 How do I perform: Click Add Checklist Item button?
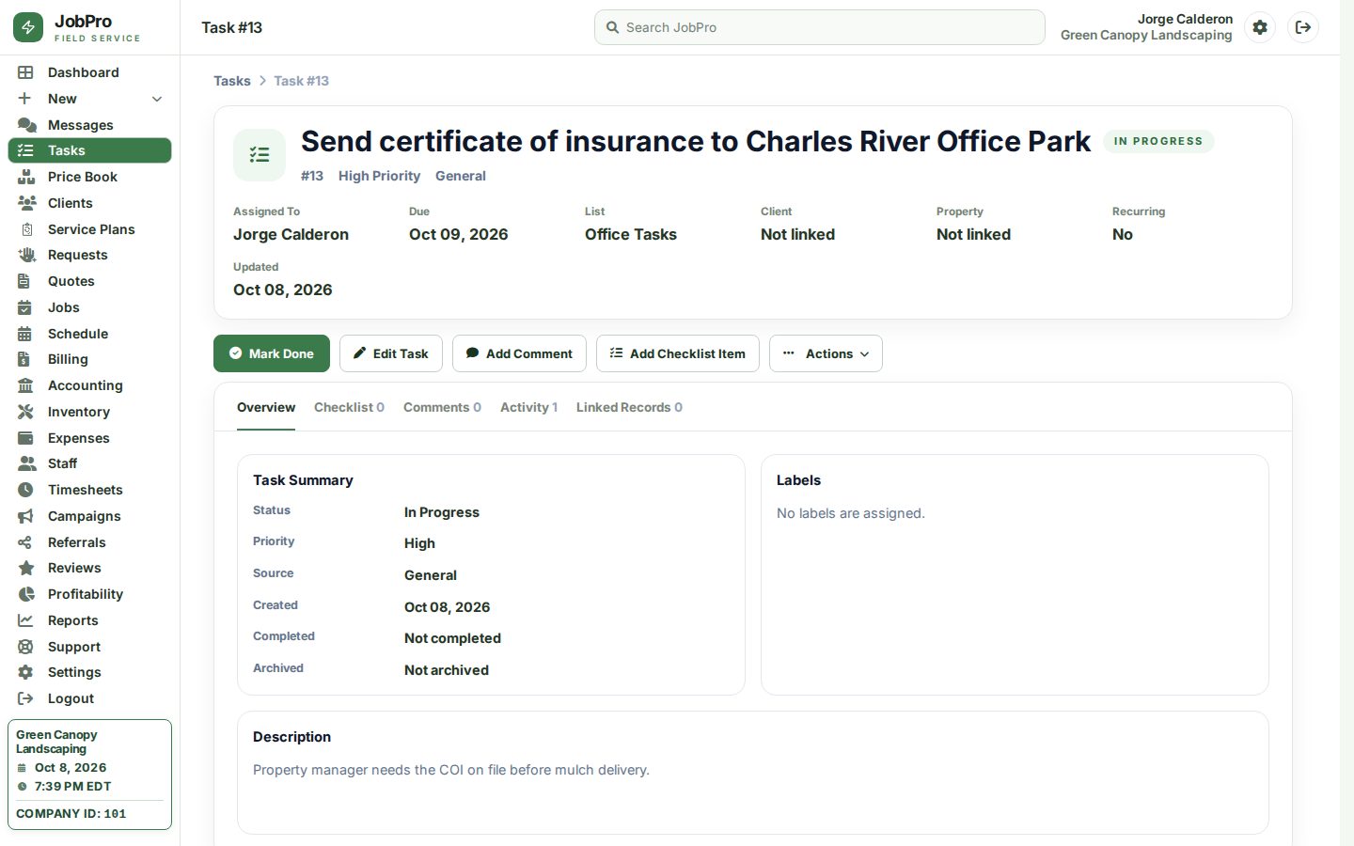tap(678, 353)
